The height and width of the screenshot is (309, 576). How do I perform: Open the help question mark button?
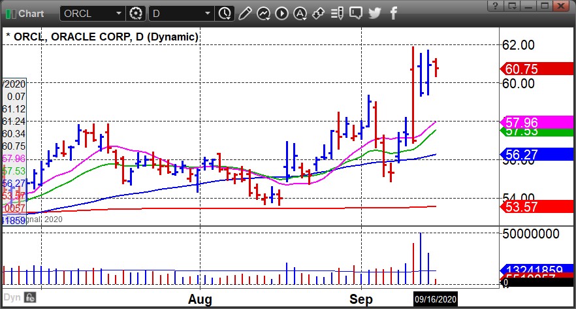[x=495, y=5]
